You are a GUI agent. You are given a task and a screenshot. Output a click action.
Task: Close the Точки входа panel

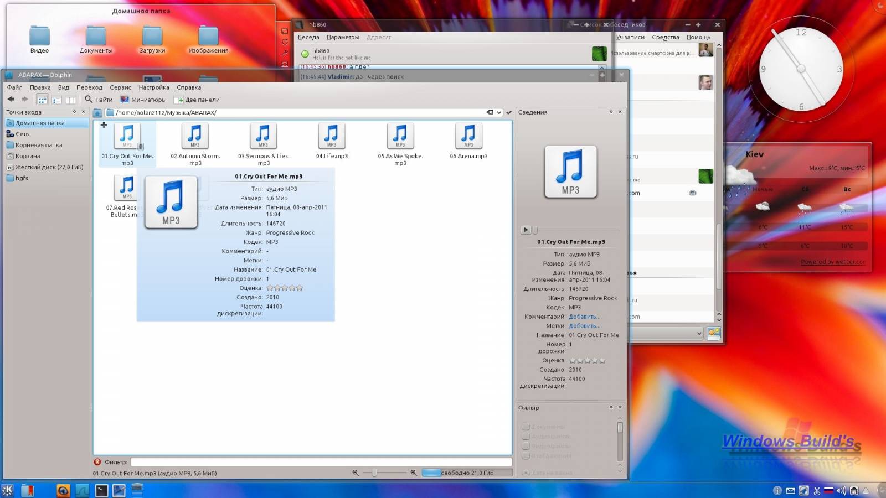click(84, 112)
